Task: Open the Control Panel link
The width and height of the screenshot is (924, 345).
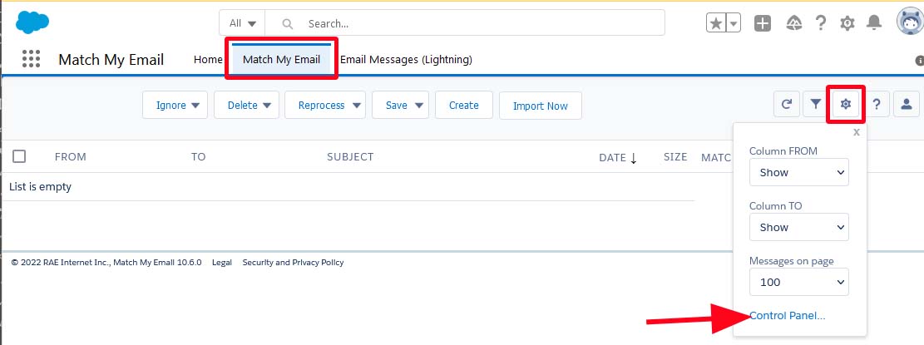Action: [x=787, y=315]
